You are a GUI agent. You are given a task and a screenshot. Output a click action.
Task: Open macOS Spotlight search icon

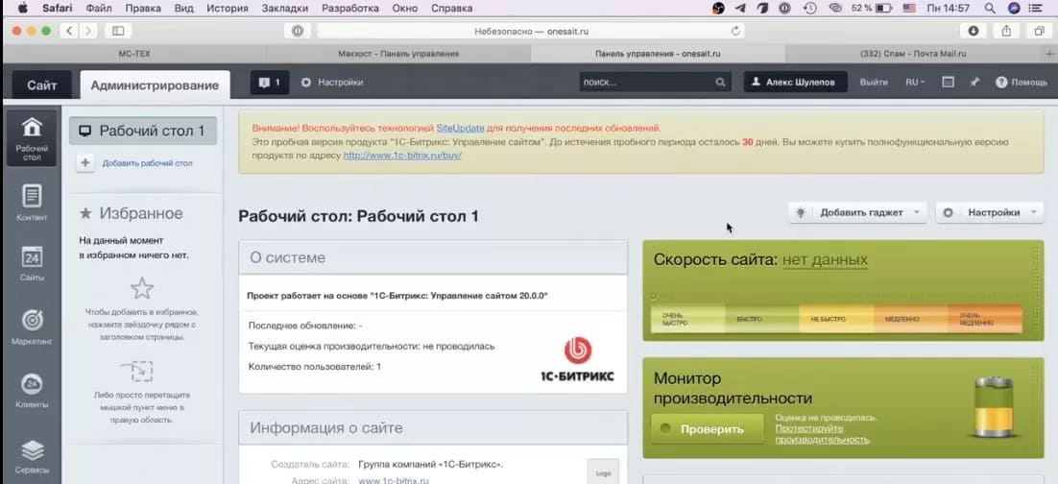tap(990, 8)
